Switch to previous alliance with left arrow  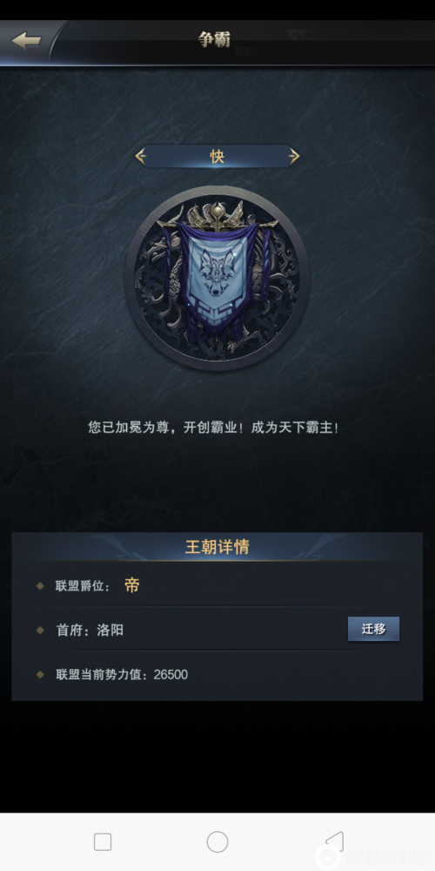[141, 157]
